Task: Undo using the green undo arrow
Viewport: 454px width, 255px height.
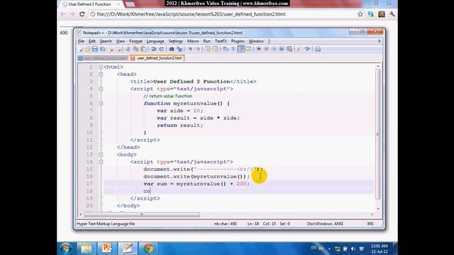Action: pos(153,49)
